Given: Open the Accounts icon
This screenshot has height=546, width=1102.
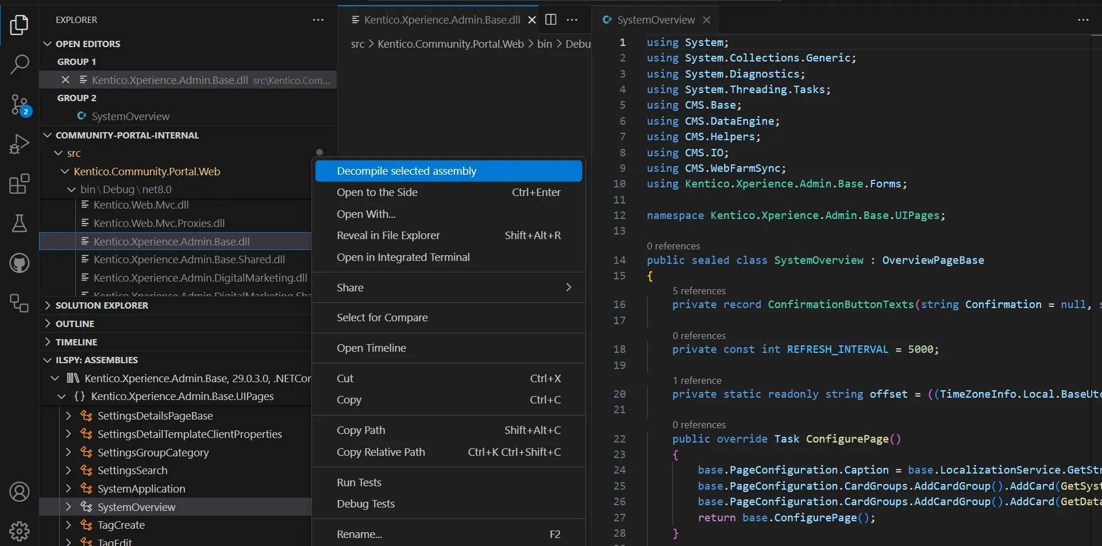Looking at the screenshot, I should [19, 492].
